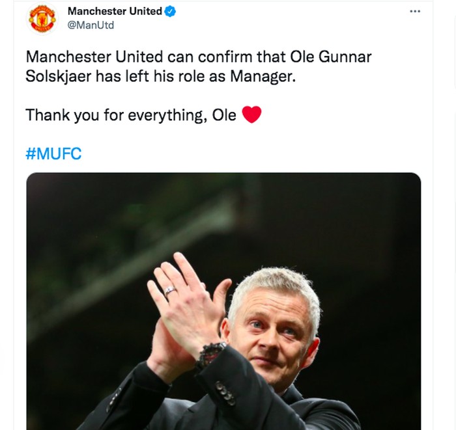Click the "Thank you for everything, Ole" line
456x430 pixels.
tap(130, 116)
